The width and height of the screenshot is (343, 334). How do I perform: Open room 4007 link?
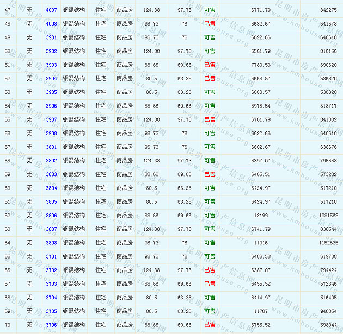tap(51, 10)
